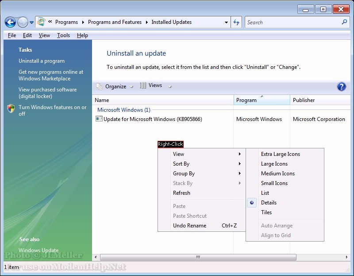Click Turn Windows features on or off

(52, 110)
